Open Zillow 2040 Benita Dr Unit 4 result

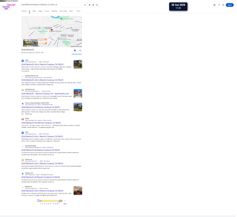42,64
